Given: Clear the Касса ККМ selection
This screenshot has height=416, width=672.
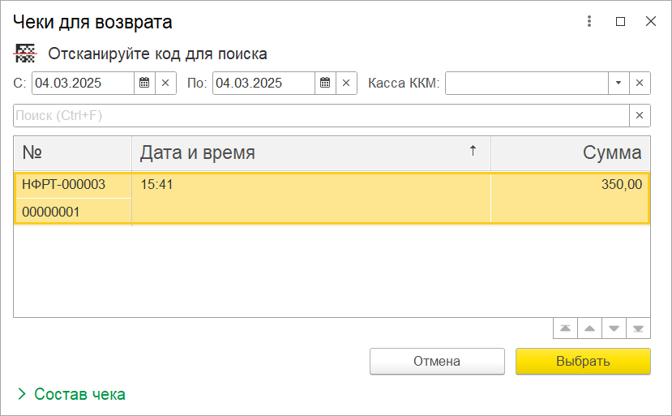Looking at the screenshot, I should point(640,83).
